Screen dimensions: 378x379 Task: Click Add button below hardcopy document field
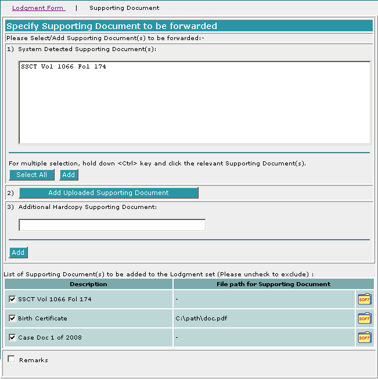click(x=18, y=252)
